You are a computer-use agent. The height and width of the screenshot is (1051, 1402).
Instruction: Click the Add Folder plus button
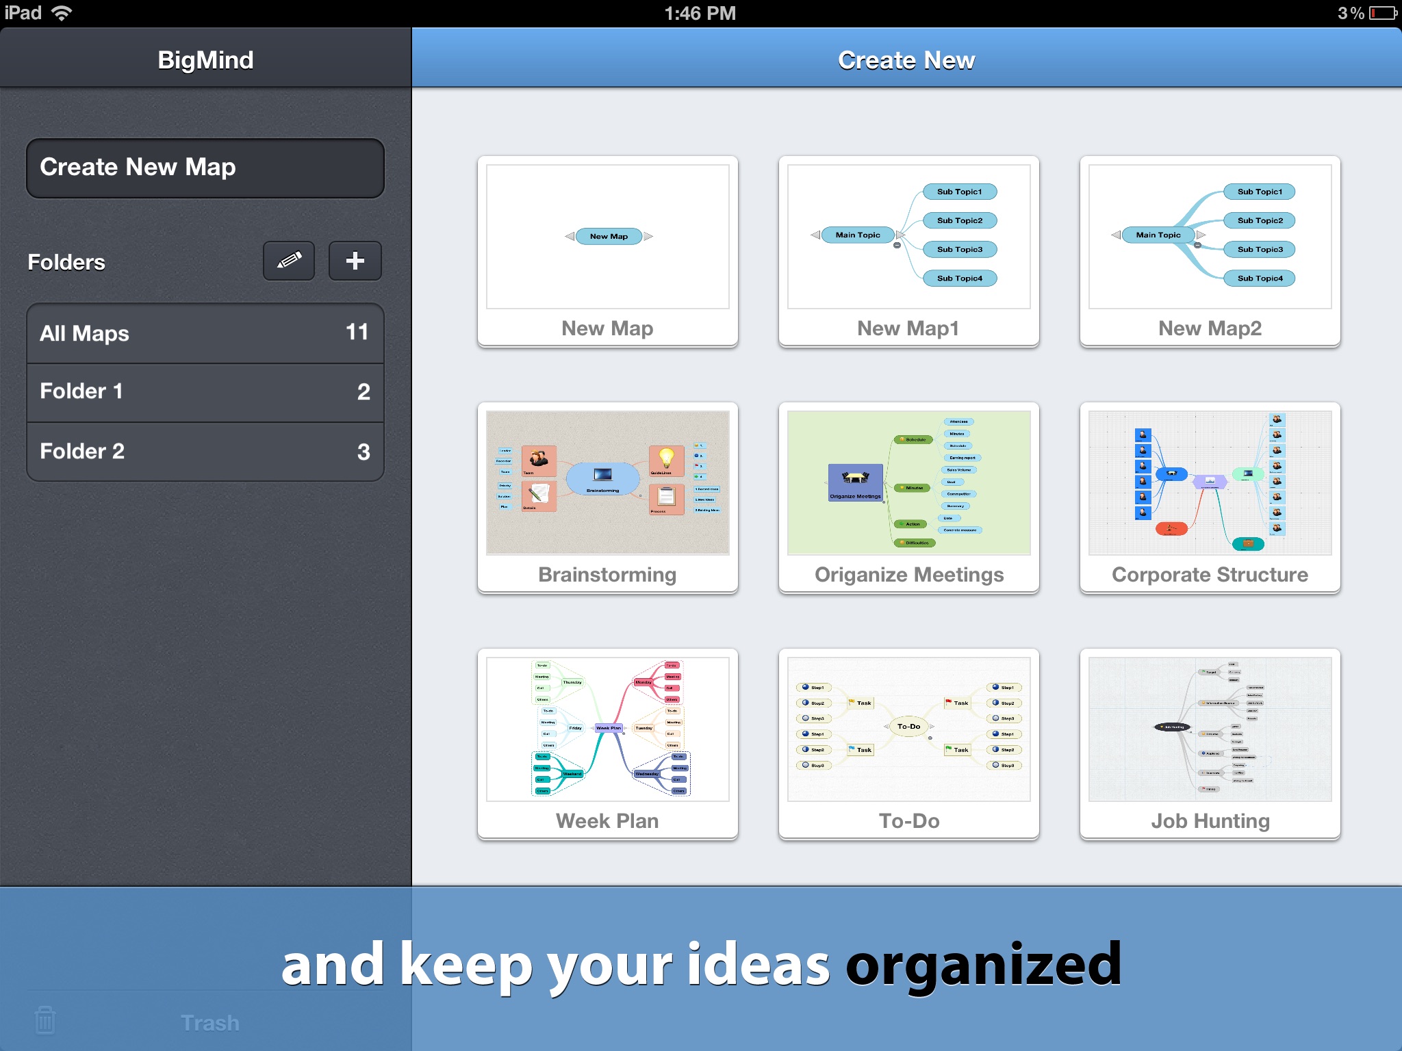[355, 261]
